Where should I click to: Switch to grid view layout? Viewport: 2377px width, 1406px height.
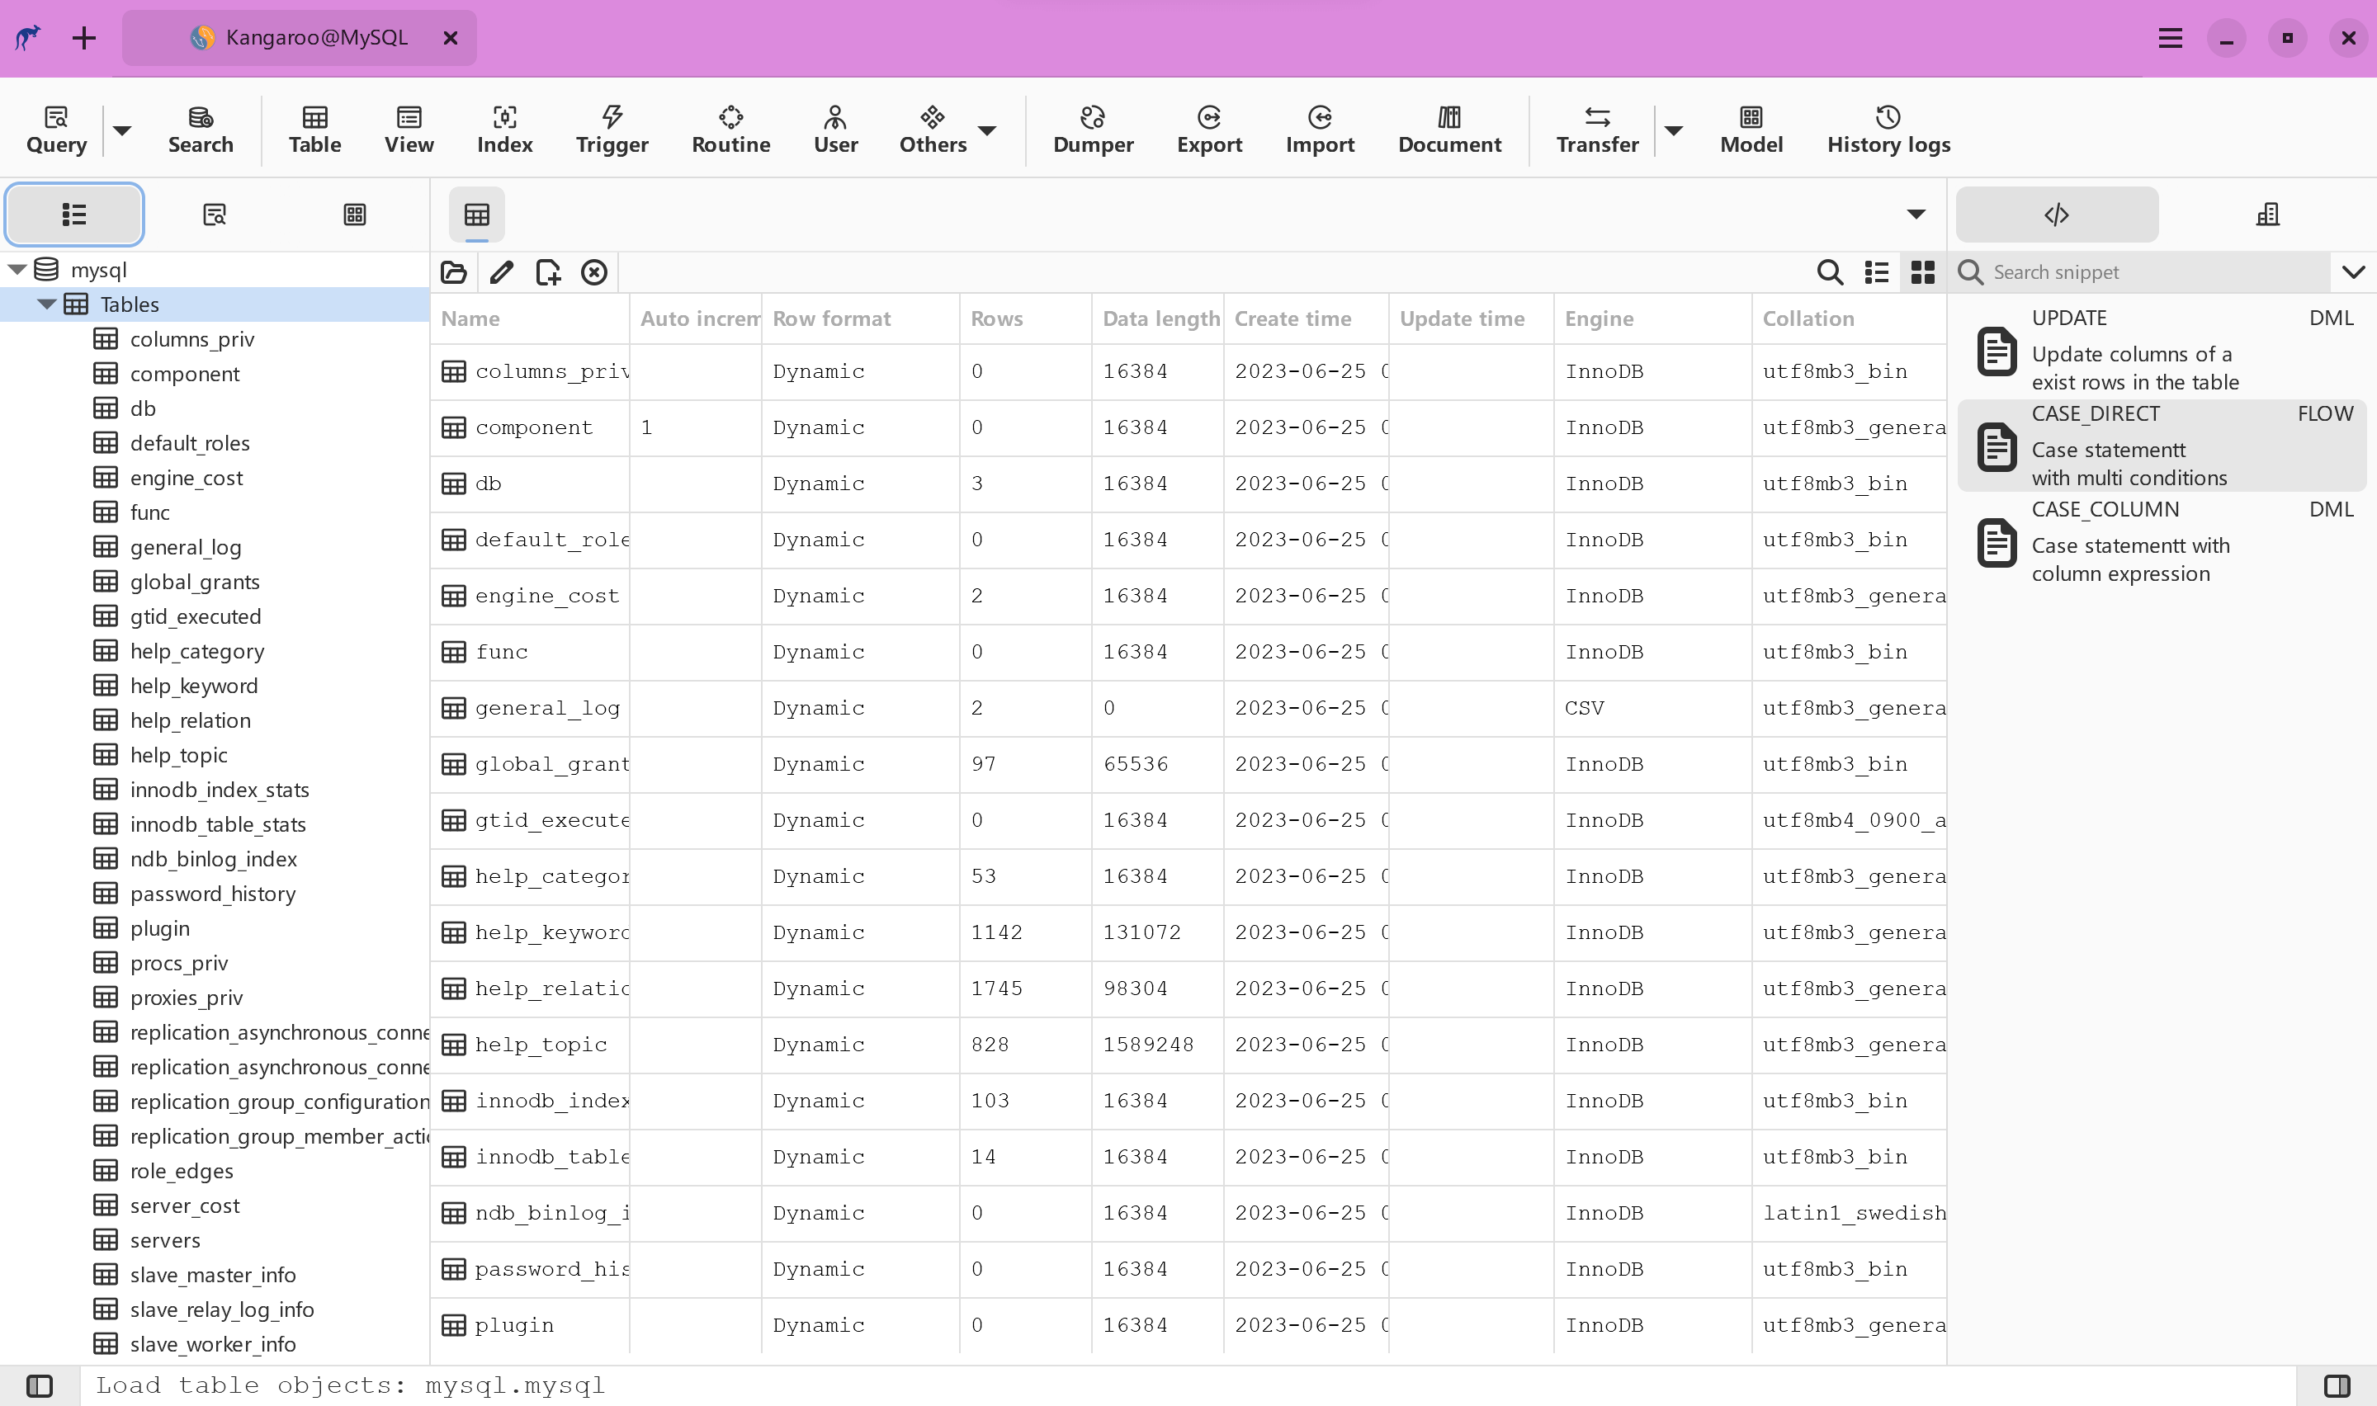[x=1922, y=273]
